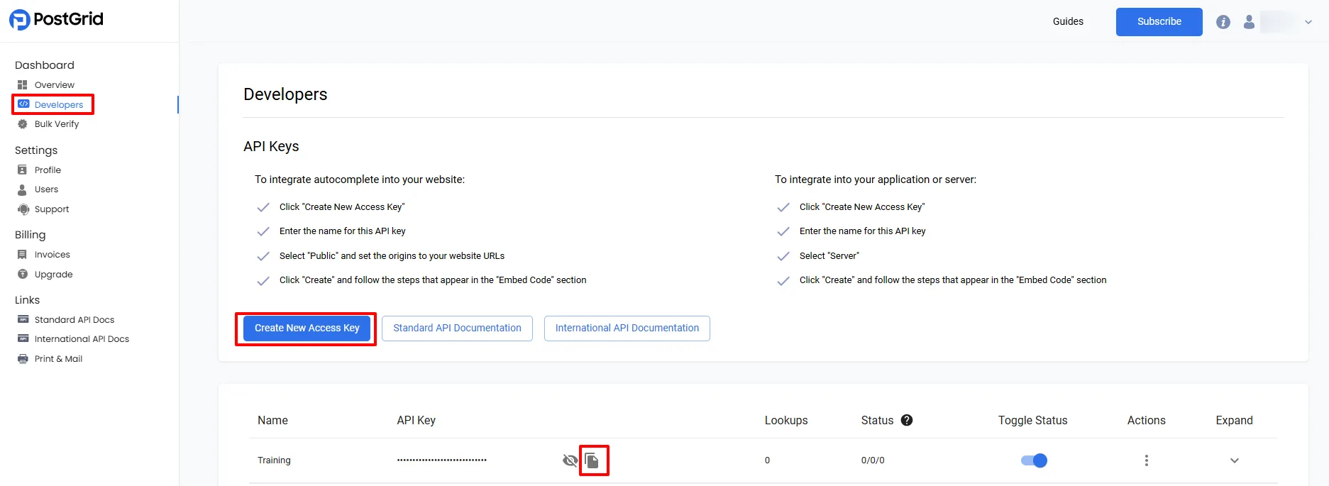Reveal the hidden Training API key

[x=570, y=461]
